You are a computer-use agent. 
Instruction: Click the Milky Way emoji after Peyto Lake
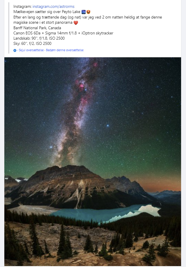pos(83,12)
